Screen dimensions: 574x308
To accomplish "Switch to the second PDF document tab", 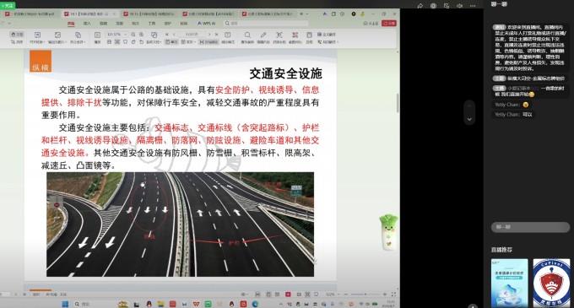I will point(89,14).
